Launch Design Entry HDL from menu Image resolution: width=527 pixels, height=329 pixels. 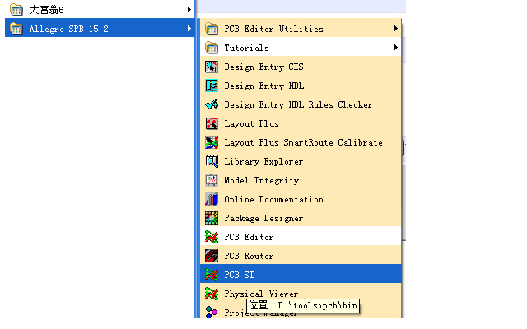(301, 86)
